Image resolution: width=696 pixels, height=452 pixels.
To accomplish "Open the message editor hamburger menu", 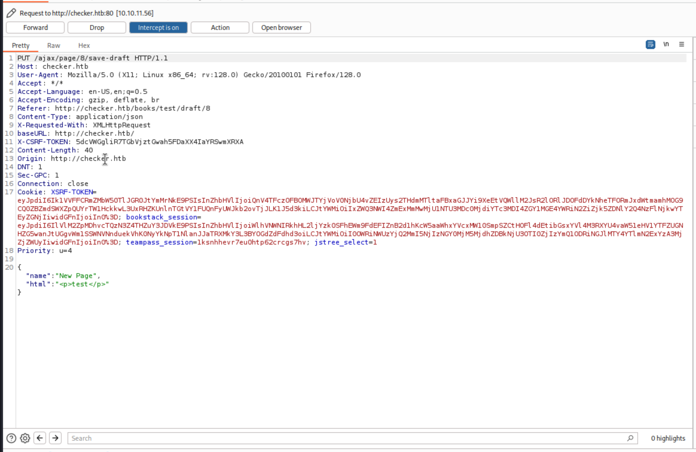I will (681, 45).
